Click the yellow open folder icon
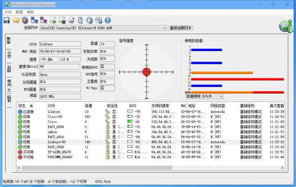296x187 pixels. coord(16,20)
